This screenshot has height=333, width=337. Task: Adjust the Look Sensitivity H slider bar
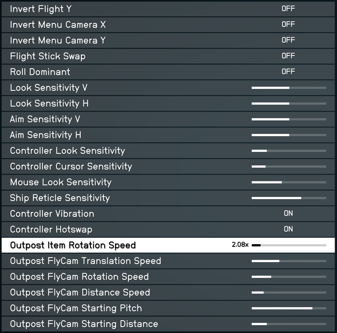click(x=289, y=103)
